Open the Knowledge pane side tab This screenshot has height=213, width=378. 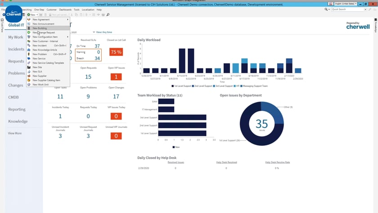tap(376, 25)
